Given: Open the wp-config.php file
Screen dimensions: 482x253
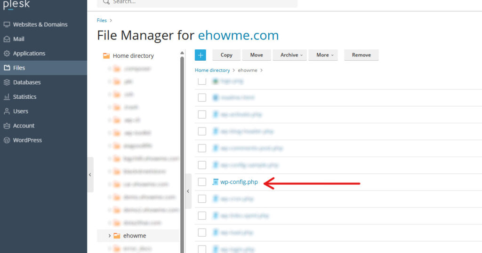Looking at the screenshot, I should [x=239, y=182].
